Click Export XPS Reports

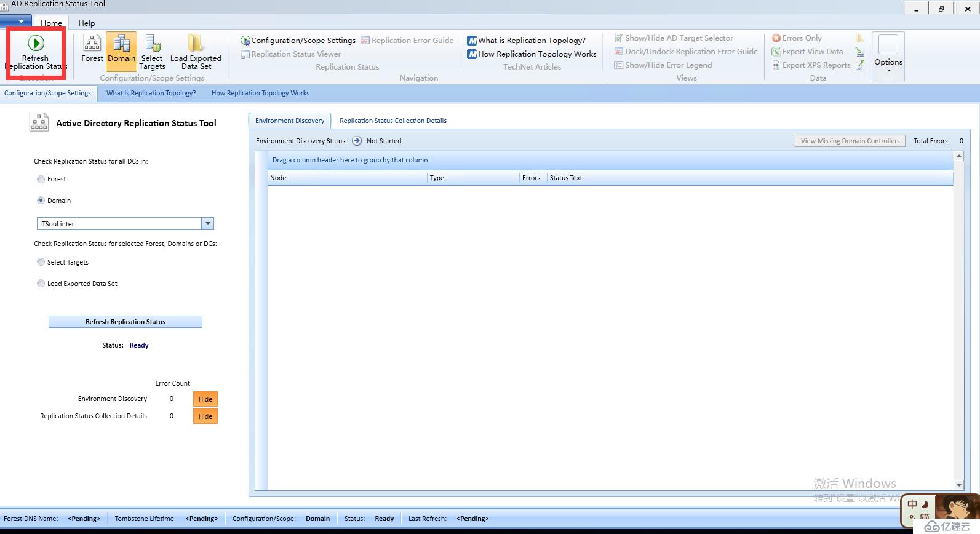click(x=811, y=65)
